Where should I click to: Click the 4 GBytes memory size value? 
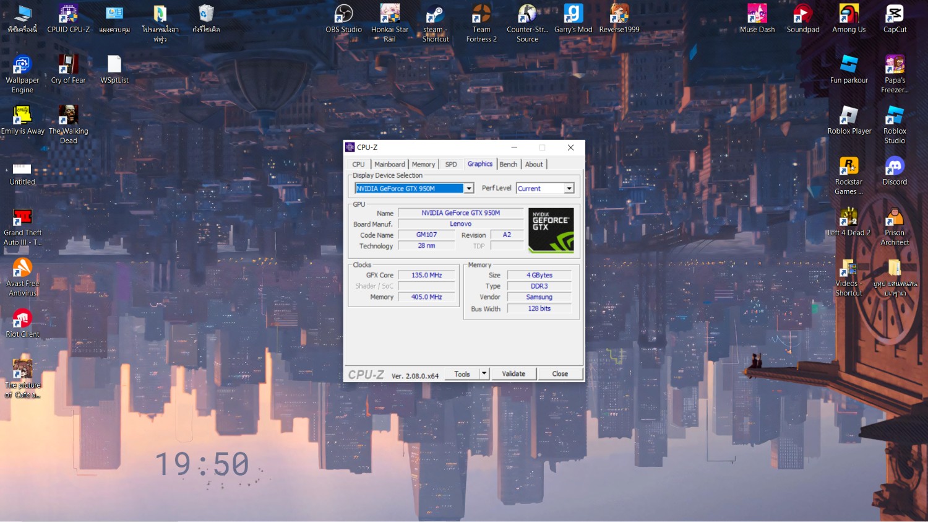click(x=539, y=275)
